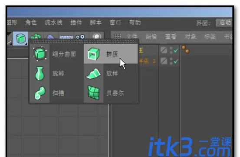This screenshot has width=240, height=157.
Task: Click the popup palette dotted grab handle
Action: tap(84, 42)
